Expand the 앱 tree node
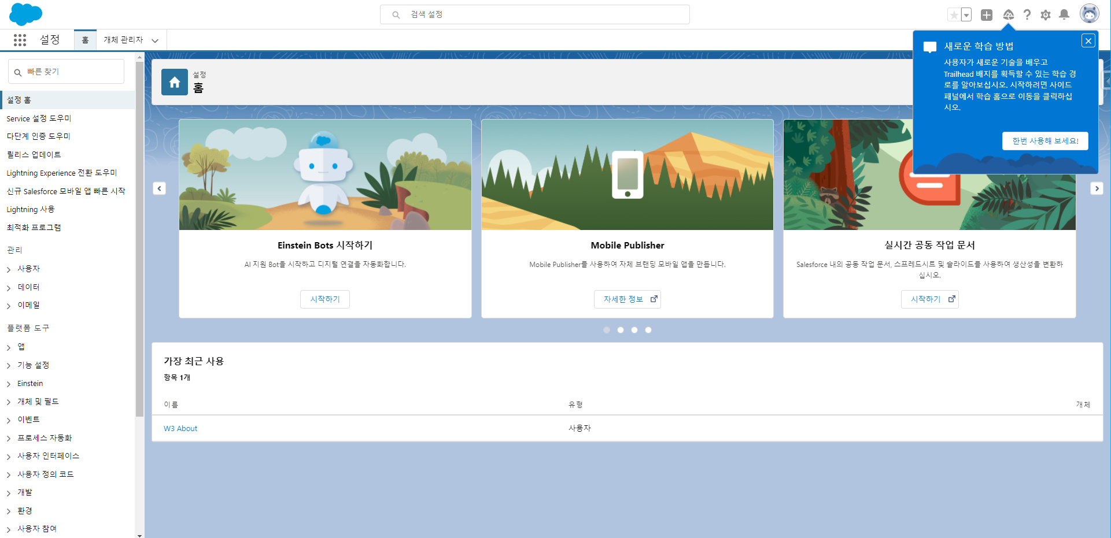 9,347
